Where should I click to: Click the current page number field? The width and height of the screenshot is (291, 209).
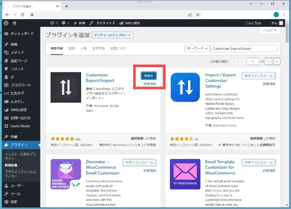pos(252,61)
